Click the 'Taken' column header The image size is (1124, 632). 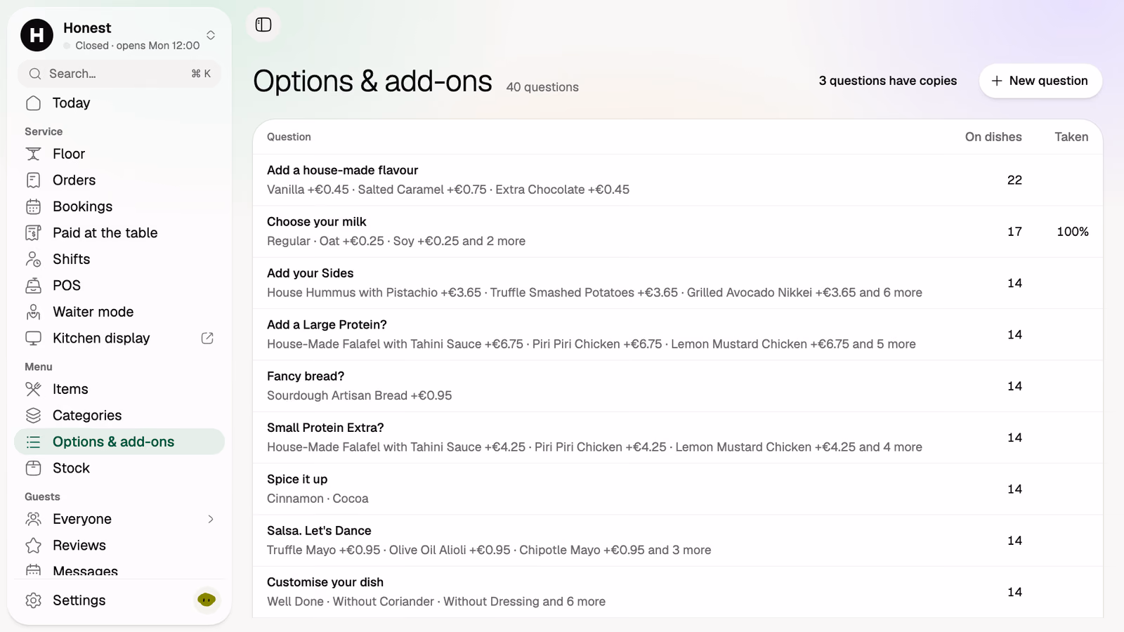click(x=1071, y=137)
